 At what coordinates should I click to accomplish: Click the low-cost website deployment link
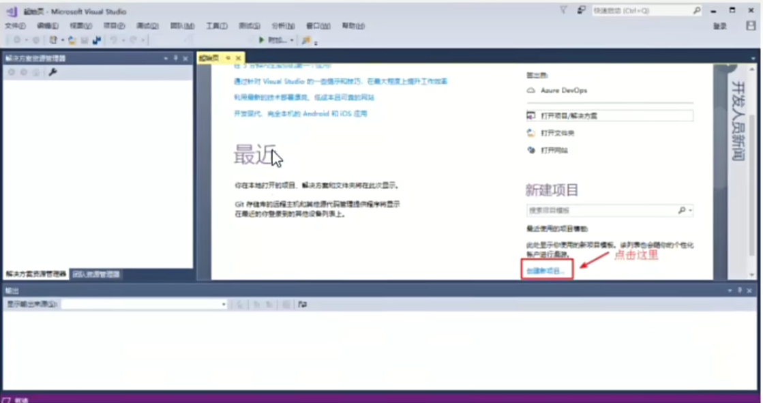[x=304, y=98]
